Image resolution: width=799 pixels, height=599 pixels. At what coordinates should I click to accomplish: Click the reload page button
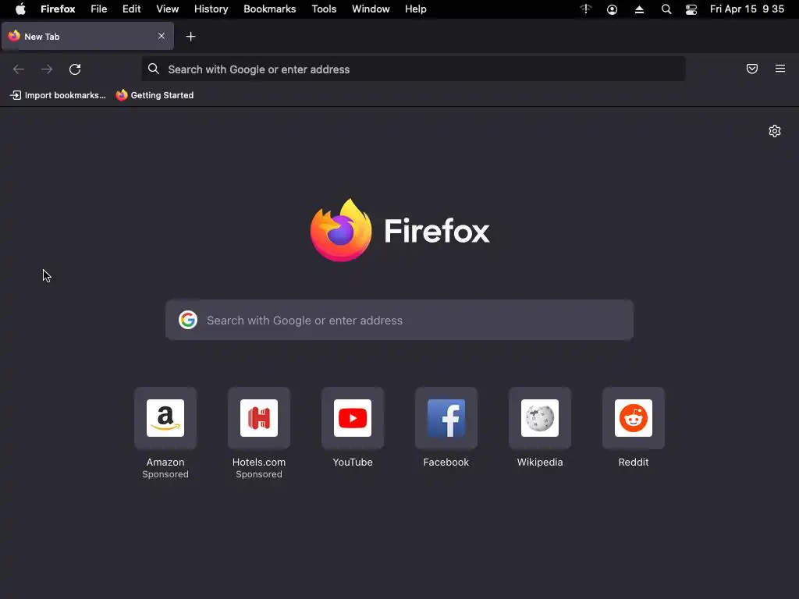[x=75, y=69]
